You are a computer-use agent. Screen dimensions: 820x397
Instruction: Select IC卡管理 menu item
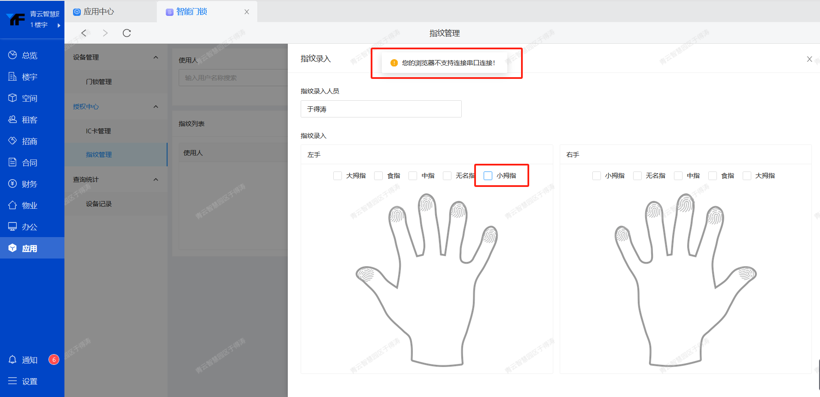(98, 131)
